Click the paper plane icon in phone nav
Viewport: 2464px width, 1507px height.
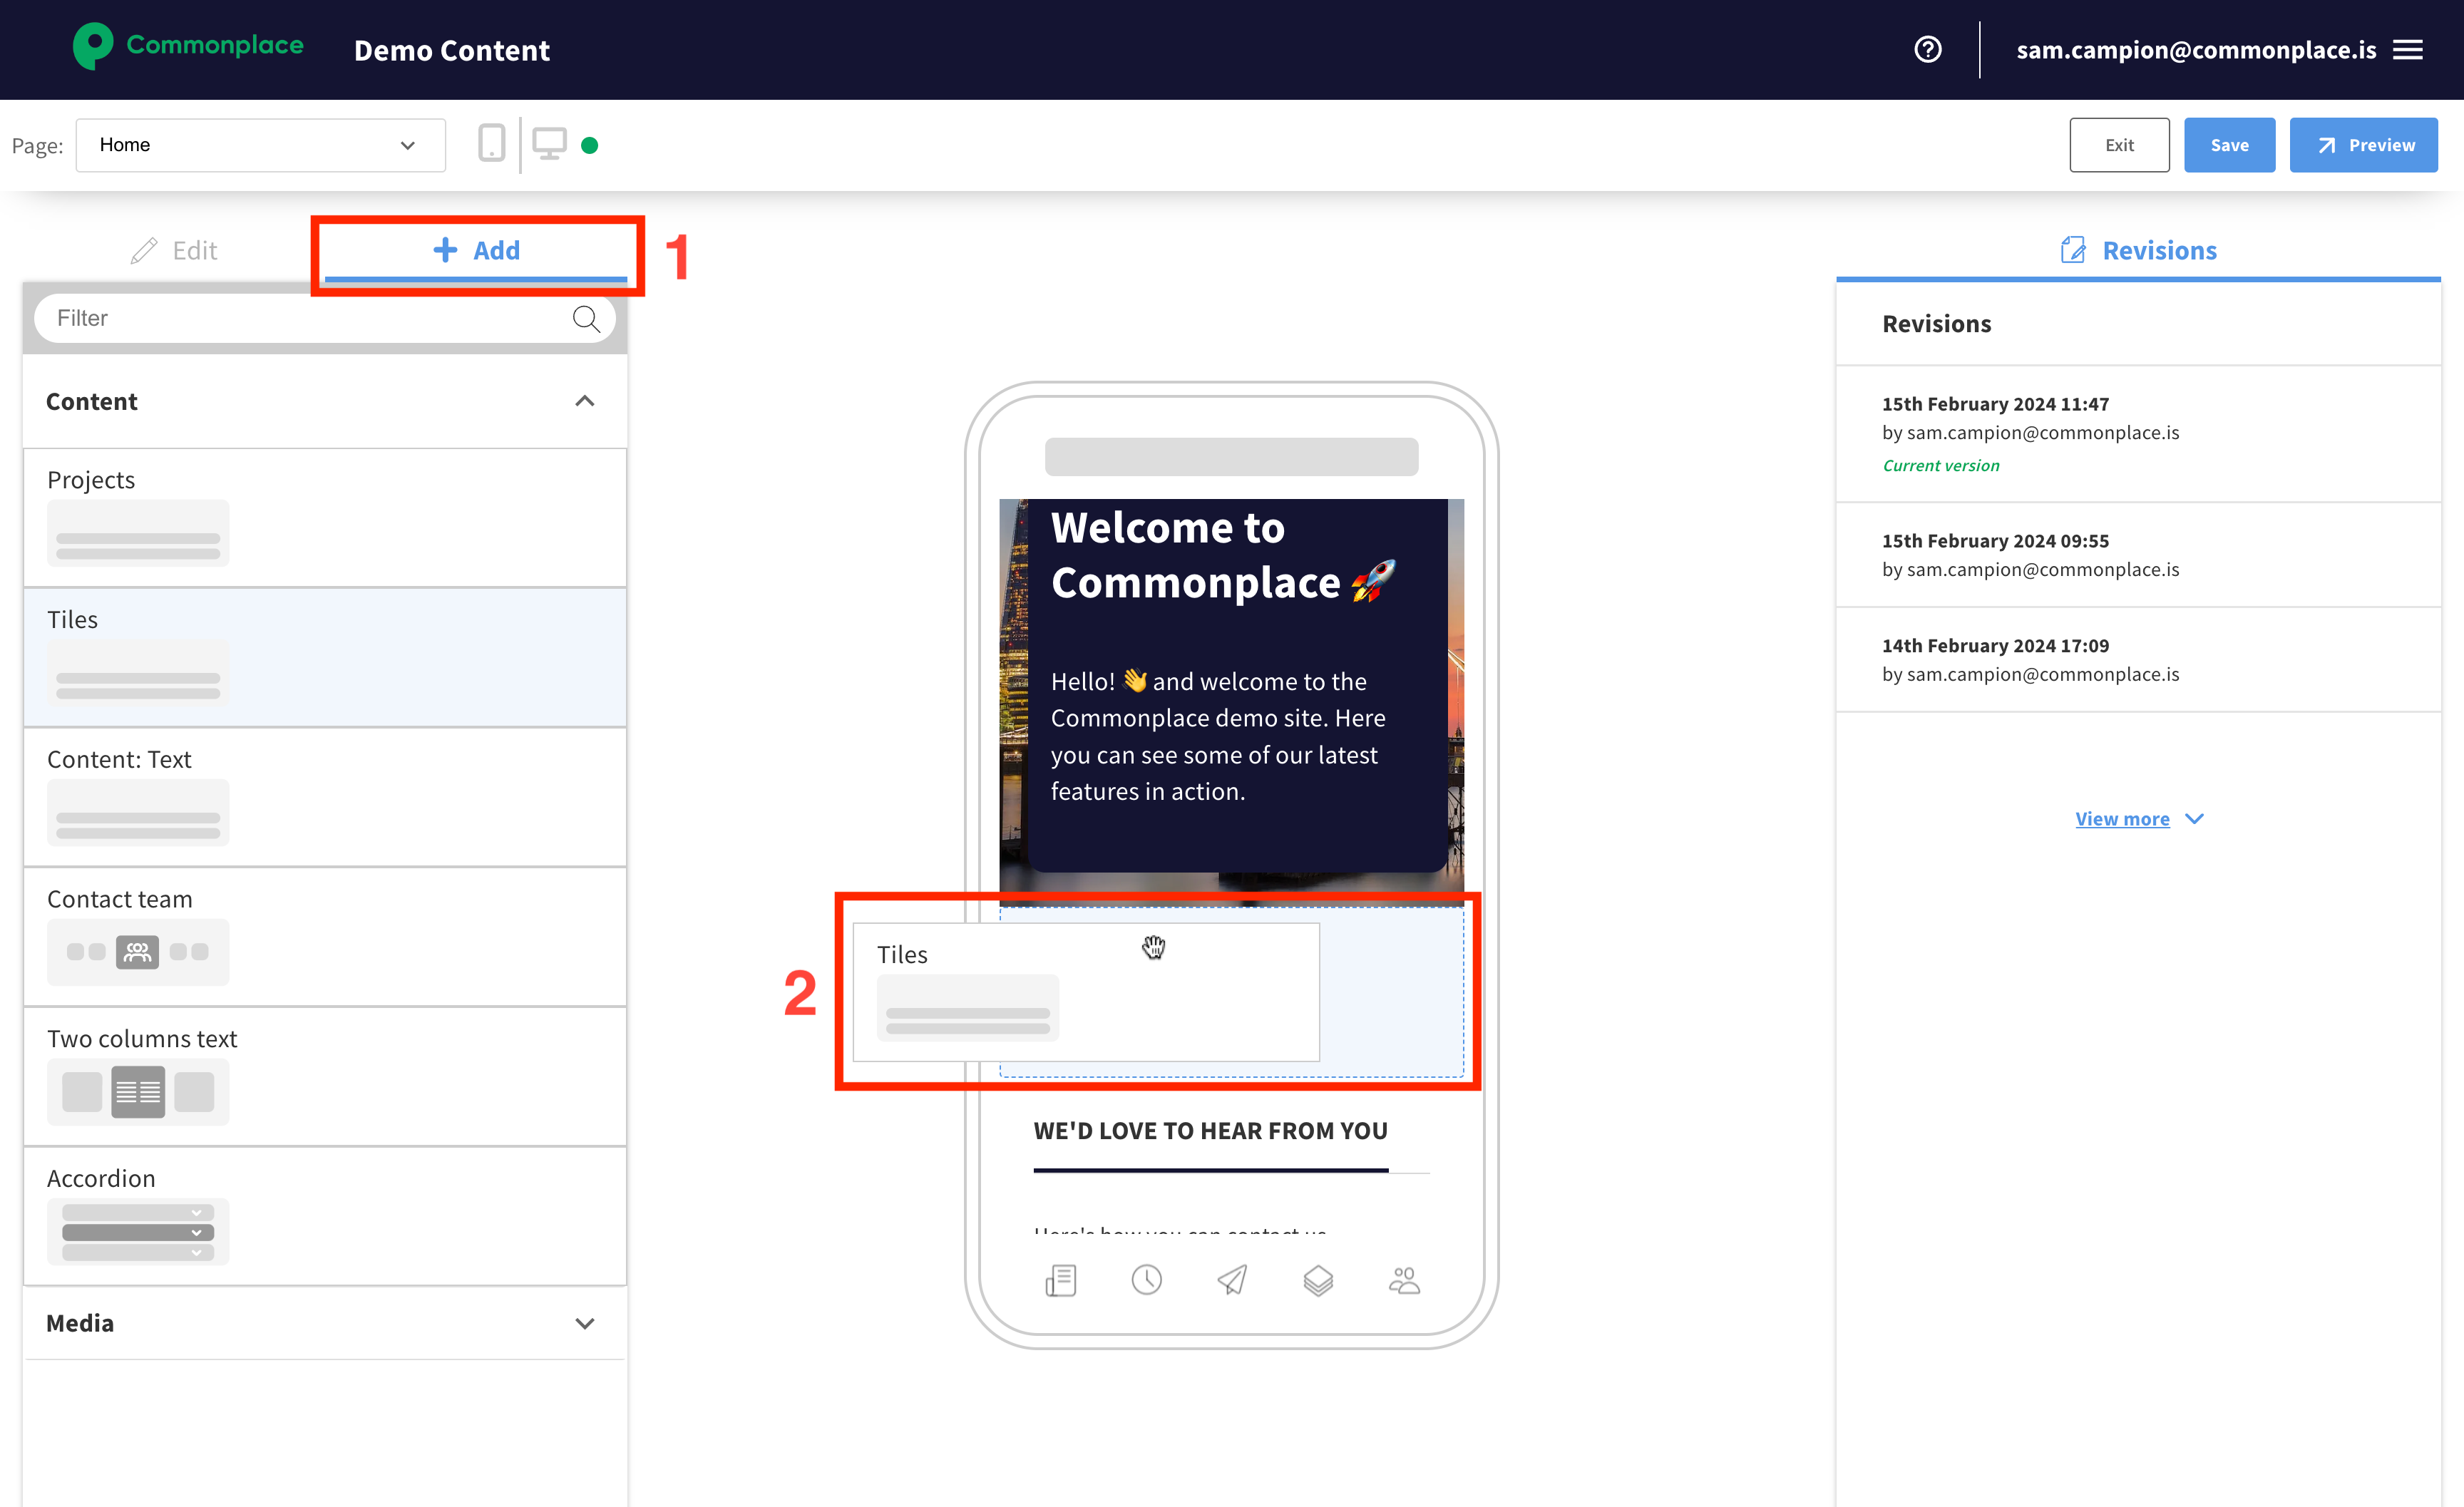1232,1280
